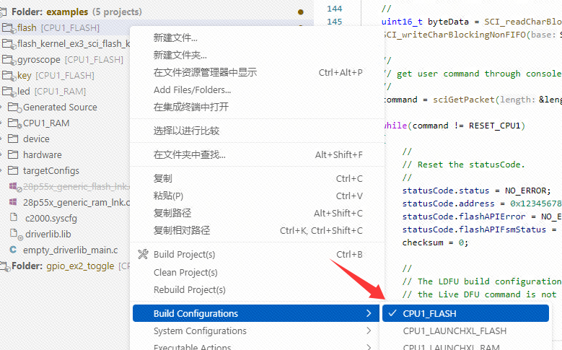Choose 新建文件夹... from context menu
This screenshot has height=350, width=562.
click(256, 55)
